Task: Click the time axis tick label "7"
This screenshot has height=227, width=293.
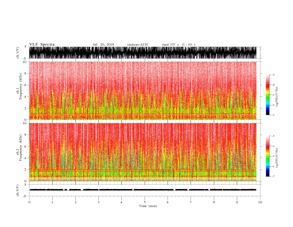Action: [x=191, y=202]
